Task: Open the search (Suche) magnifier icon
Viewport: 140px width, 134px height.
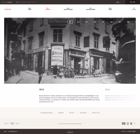Action: point(134,8)
